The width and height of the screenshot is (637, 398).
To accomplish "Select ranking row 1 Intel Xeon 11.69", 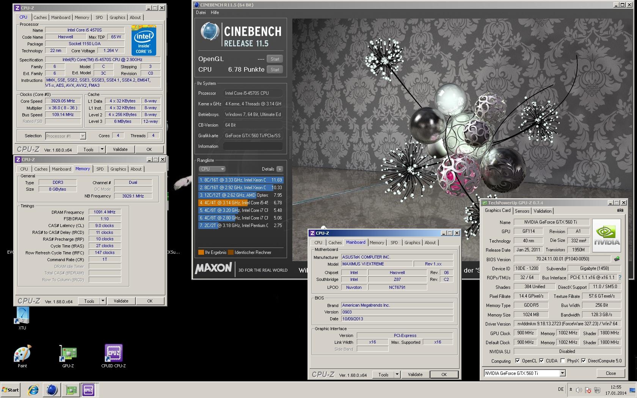I will (x=241, y=180).
